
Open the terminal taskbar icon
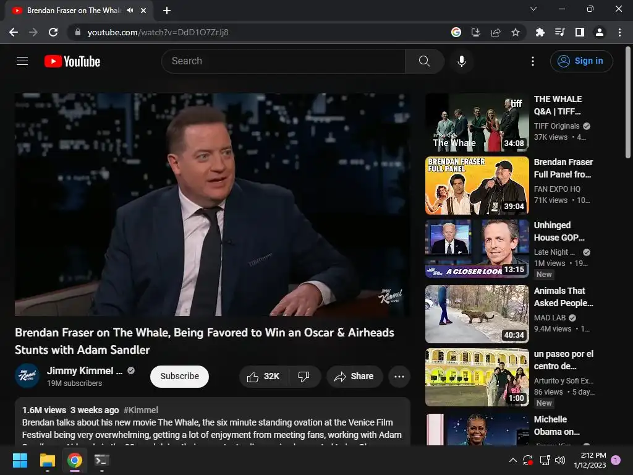tap(102, 460)
